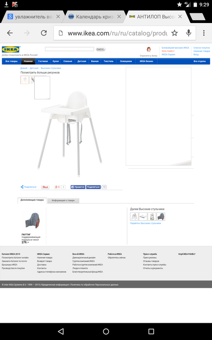Click the Facebook Нравится button
This screenshot has height=340, width=212.
[78, 187]
